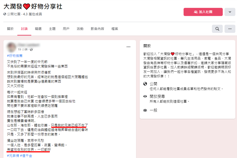Click the people icon next to 一般
Image resolution: width=237 pixels, height=158 pixels.
click(x=145, y=110)
